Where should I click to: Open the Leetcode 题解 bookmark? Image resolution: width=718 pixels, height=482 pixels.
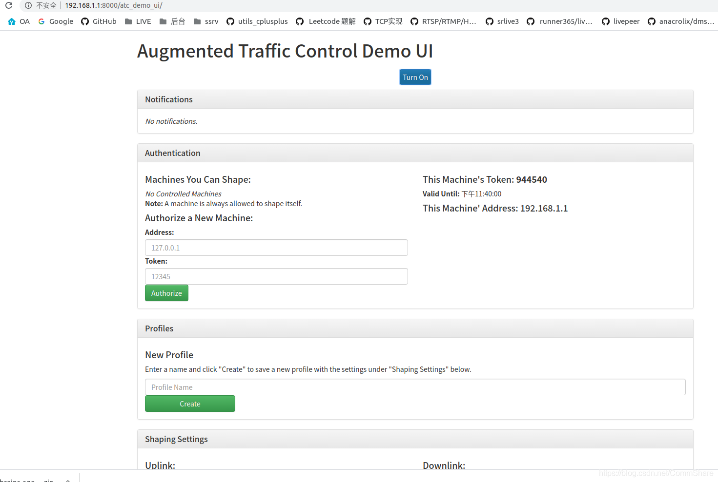pyautogui.click(x=326, y=21)
